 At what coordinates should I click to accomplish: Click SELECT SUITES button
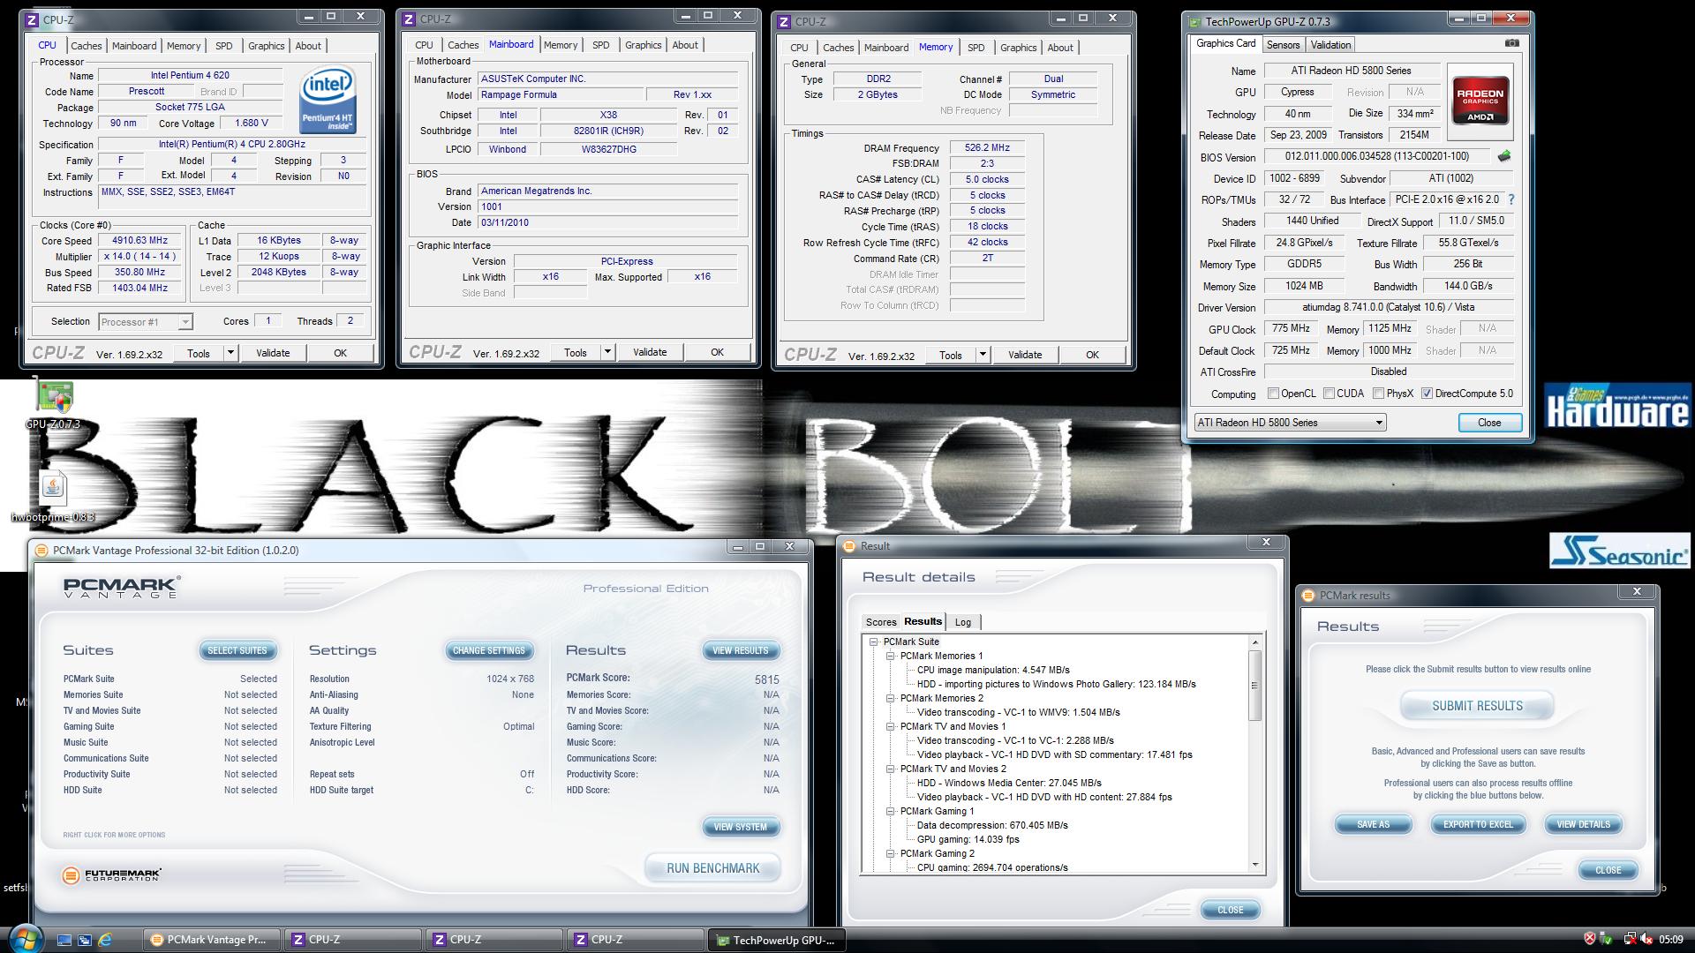237,650
